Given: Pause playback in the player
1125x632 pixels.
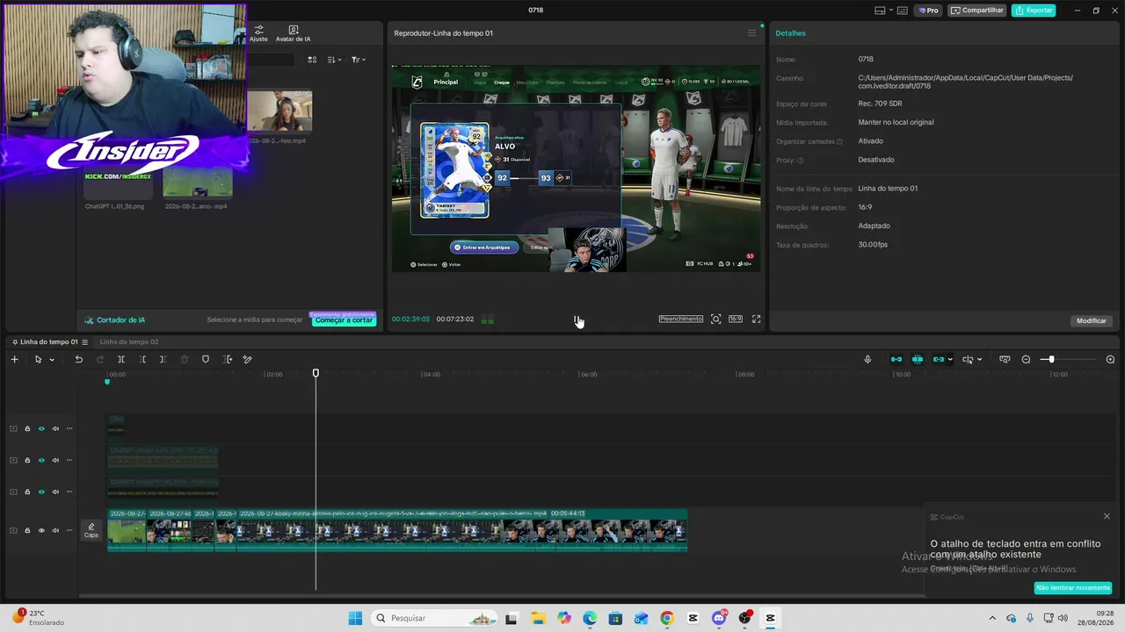Looking at the screenshot, I should click(577, 320).
